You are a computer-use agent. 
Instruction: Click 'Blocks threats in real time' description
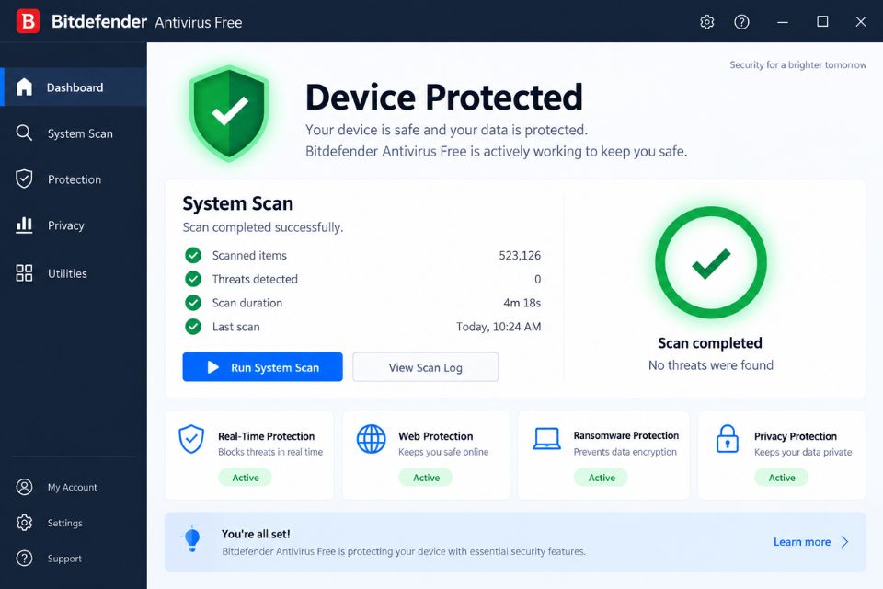(270, 452)
